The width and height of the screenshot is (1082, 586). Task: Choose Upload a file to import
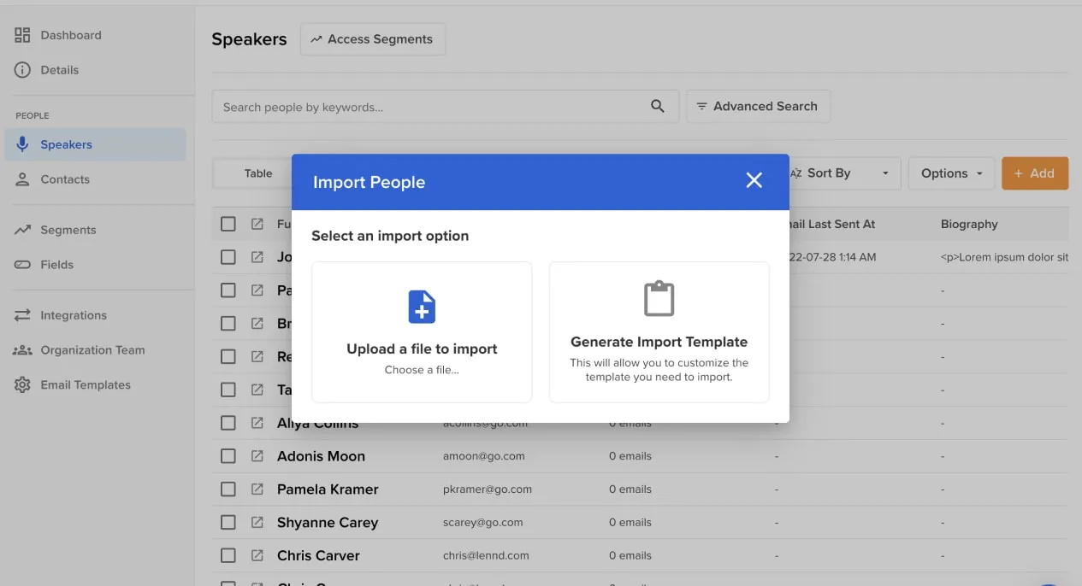point(422,332)
